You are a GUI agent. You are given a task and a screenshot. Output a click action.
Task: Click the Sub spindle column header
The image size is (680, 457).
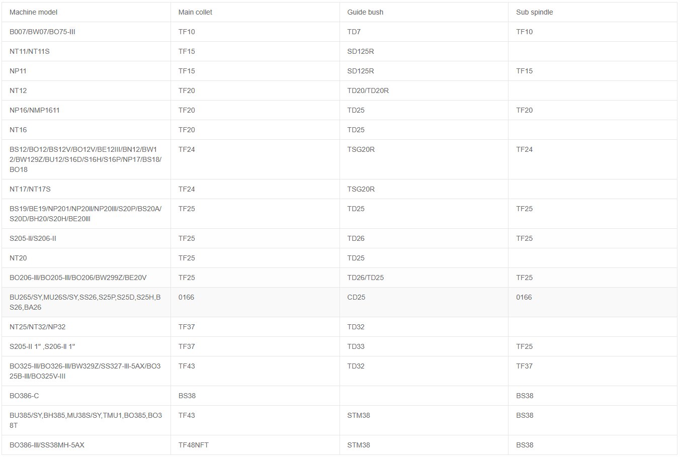point(592,12)
